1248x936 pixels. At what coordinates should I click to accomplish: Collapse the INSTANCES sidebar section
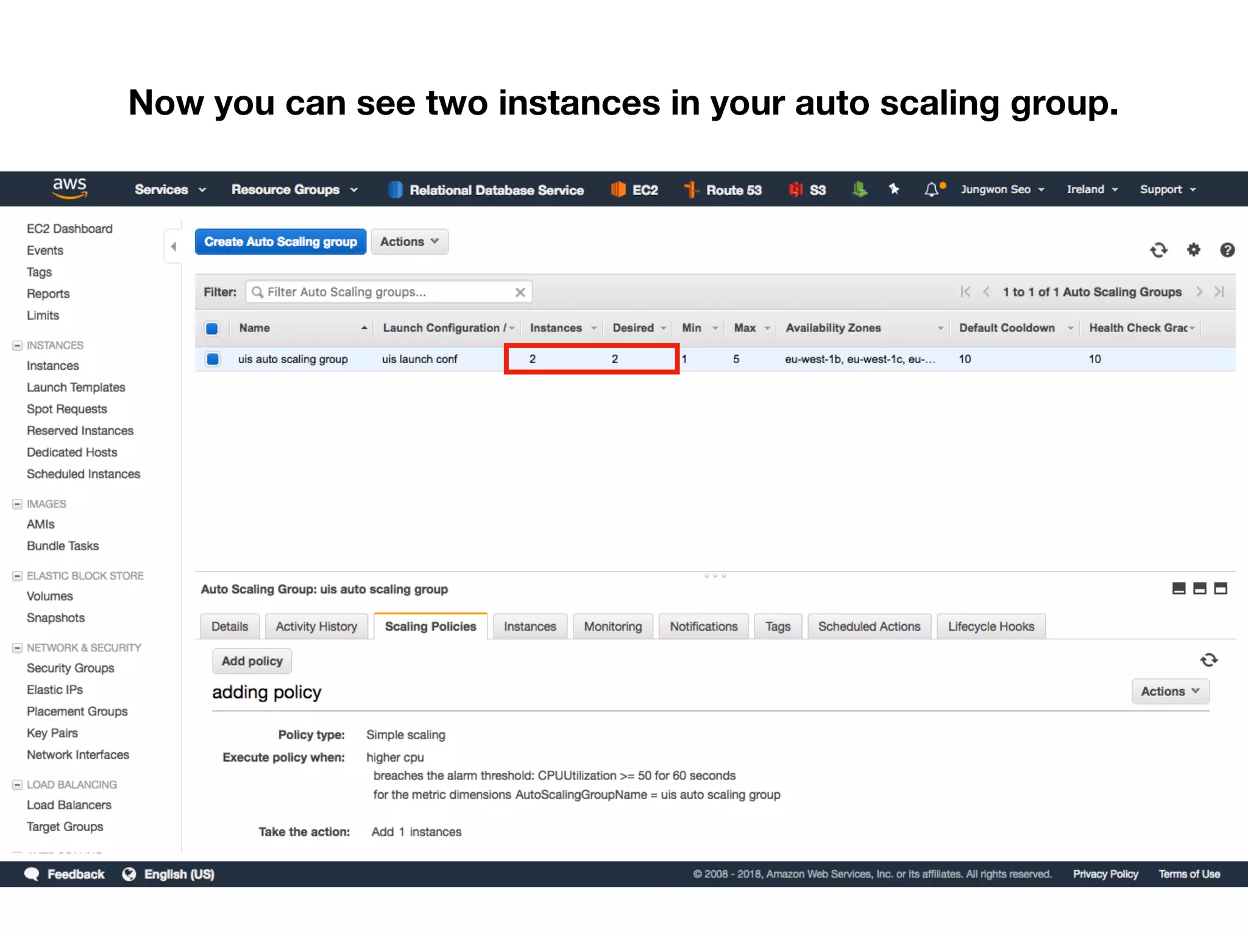coord(18,346)
